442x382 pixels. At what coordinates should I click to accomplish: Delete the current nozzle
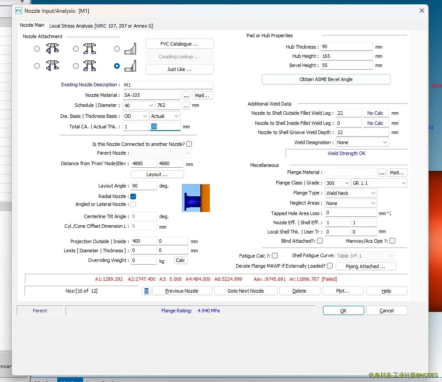(x=299, y=291)
